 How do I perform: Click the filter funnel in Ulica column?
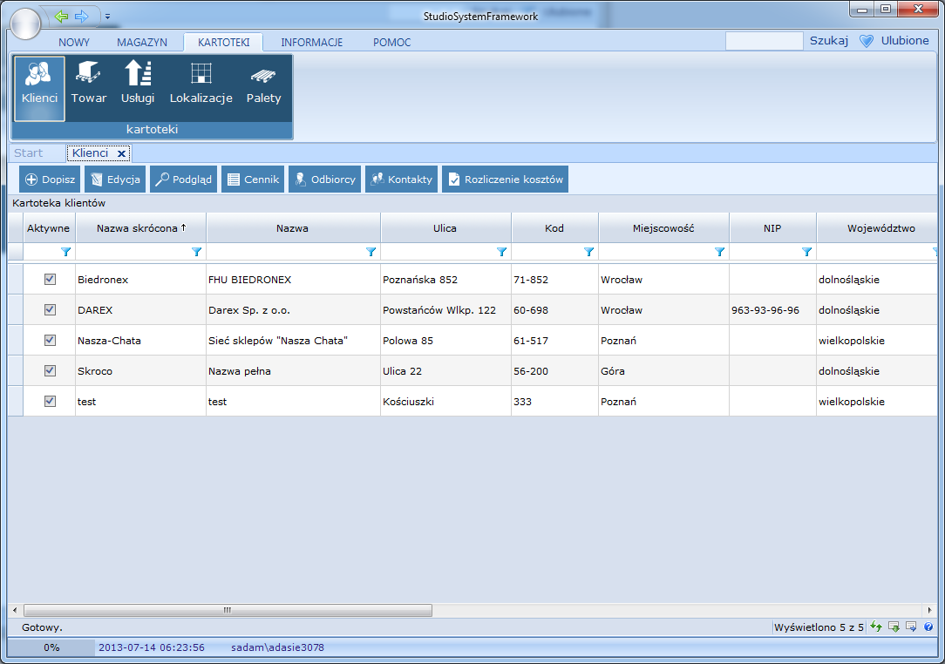click(x=501, y=252)
